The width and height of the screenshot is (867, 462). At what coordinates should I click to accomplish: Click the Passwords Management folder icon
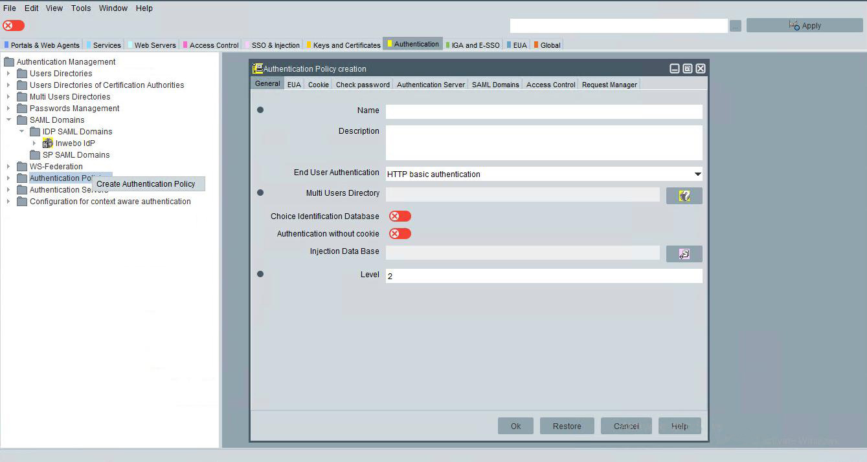click(x=22, y=109)
